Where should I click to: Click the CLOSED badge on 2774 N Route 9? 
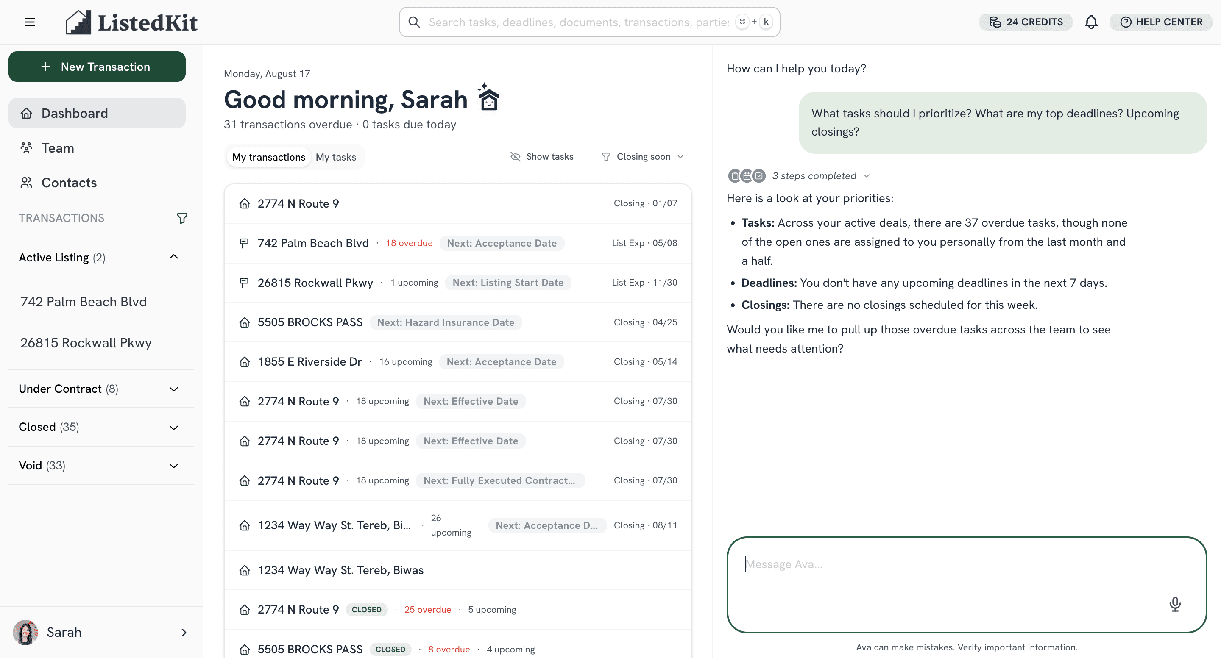[366, 610]
